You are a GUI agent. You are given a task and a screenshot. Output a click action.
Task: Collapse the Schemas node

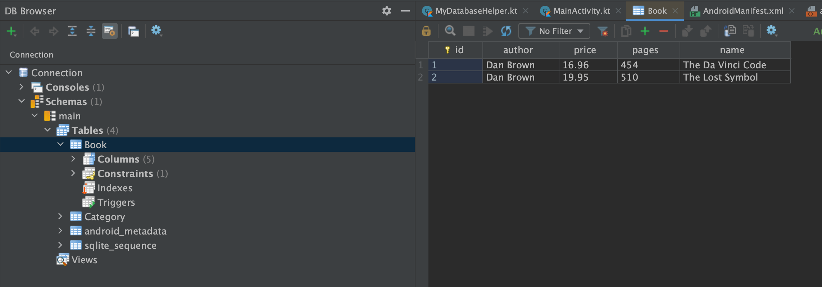coord(22,101)
